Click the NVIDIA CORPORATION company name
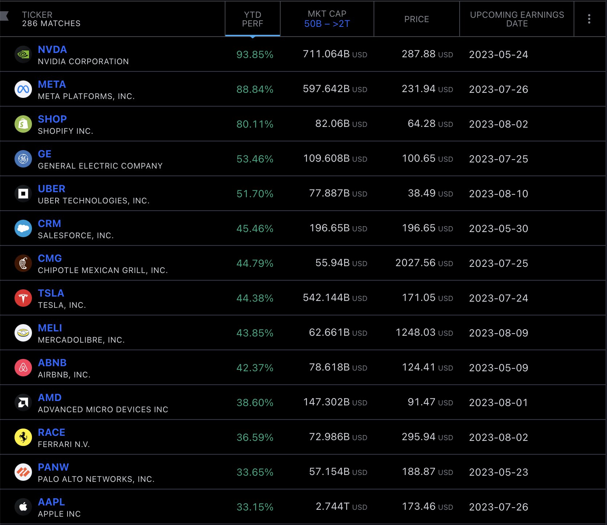Screen dimensions: 607x525 pyautogui.click(x=83, y=61)
